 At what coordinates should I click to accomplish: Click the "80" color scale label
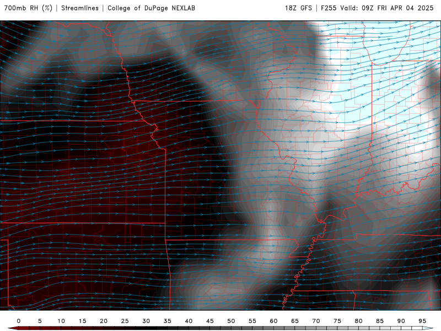[358, 321]
